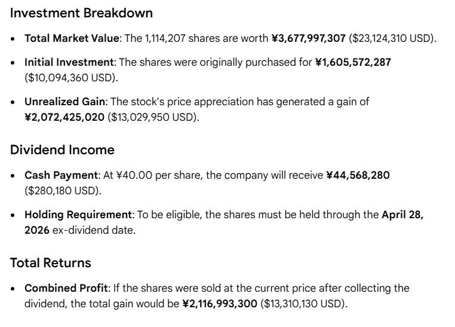Click the Investment Breakdown heading
Viewport: 455px width, 327px height.
pos(81,13)
